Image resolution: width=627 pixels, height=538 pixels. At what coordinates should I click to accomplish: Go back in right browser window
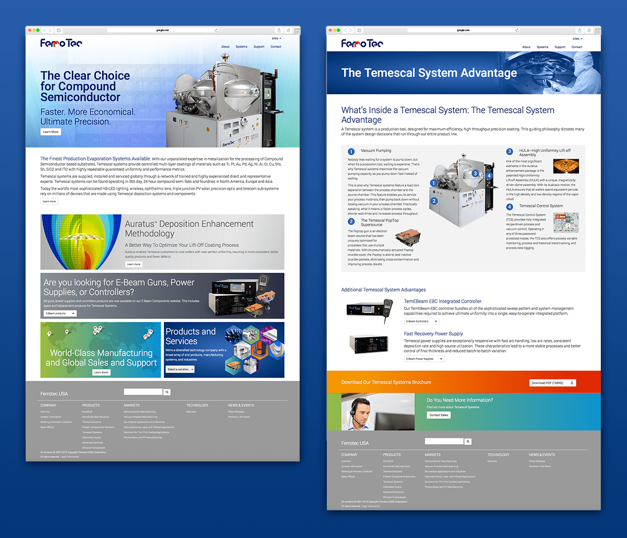point(345,30)
